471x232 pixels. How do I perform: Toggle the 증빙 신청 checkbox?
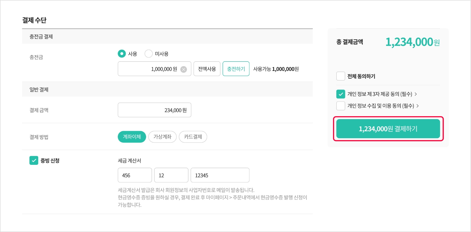[x=34, y=160]
